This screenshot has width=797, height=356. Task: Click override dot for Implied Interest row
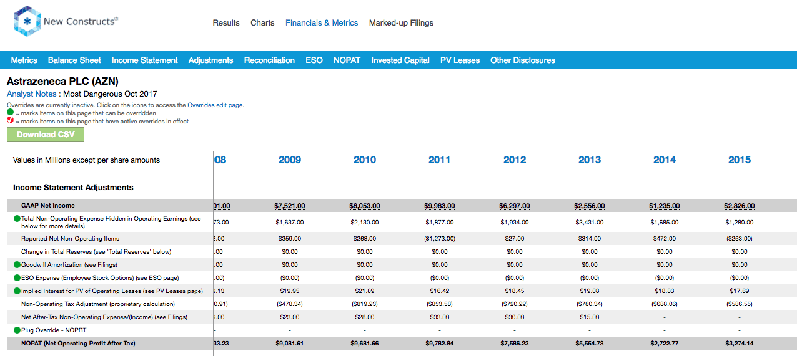click(17, 291)
